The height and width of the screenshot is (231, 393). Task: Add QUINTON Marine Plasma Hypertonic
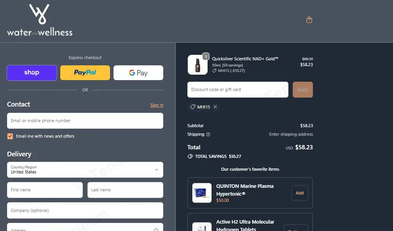point(300,193)
